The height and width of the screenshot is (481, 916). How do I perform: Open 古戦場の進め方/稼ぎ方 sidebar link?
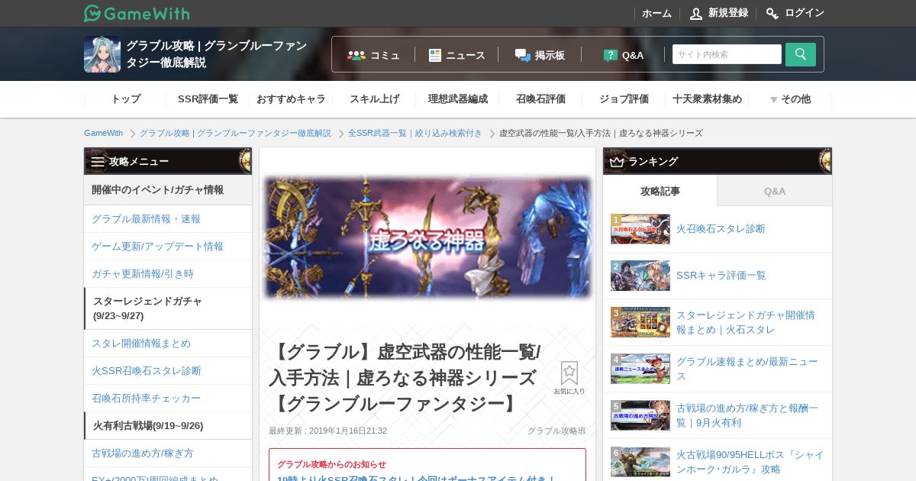(168, 454)
